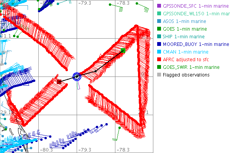230x153 pixels.
Task: Click the red AFRC legend swatch
Action: tap(159, 60)
